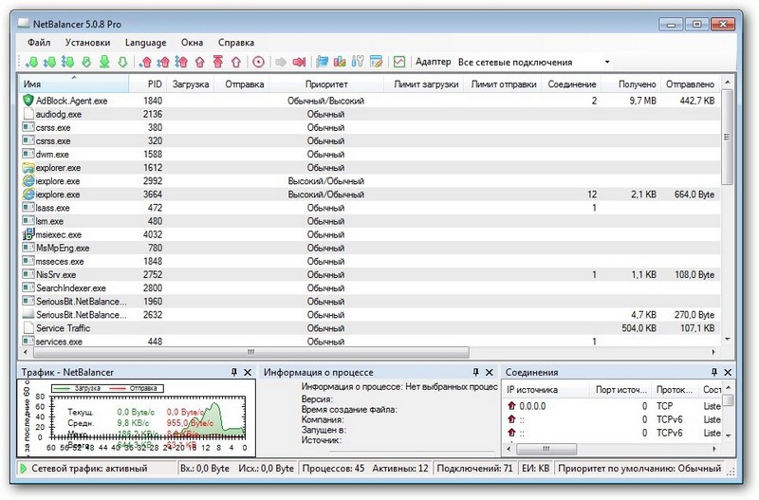Click Подключений: 71 in status bar

[x=474, y=469]
